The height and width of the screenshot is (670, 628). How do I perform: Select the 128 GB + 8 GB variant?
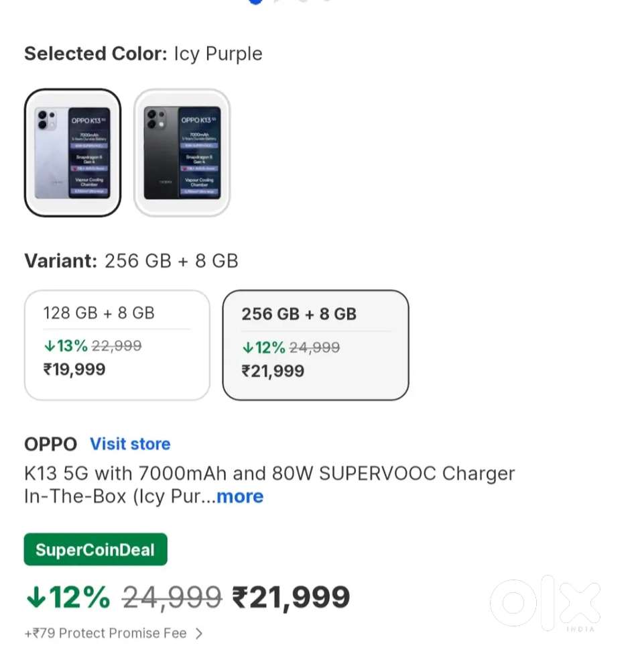[117, 345]
